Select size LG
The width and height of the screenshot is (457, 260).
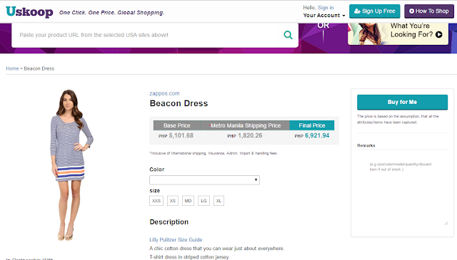(204, 201)
